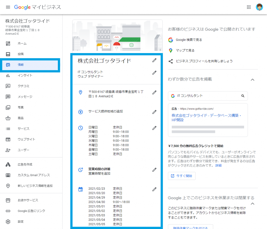Open the Google apps grid
This screenshot has height=229, width=267.
tap(249, 7)
